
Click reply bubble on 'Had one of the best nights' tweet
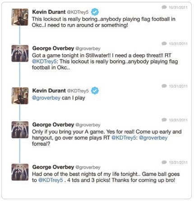164,162
